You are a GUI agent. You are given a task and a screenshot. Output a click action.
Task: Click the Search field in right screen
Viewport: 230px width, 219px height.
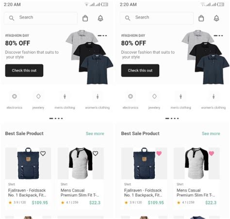(157, 18)
